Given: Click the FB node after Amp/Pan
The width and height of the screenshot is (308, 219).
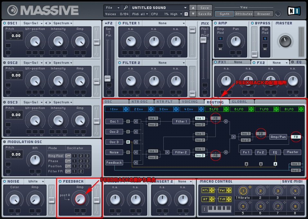Looking at the screenshot, I should 296,137.
